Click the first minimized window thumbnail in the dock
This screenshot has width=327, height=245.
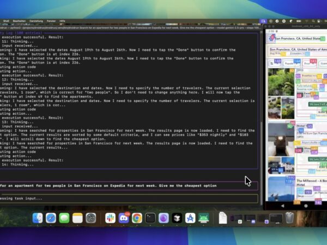point(237,219)
